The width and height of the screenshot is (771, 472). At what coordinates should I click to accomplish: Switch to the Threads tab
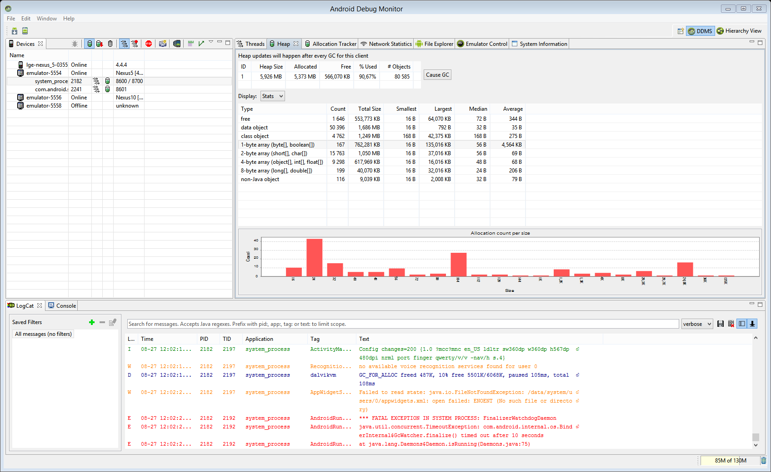pyautogui.click(x=250, y=44)
